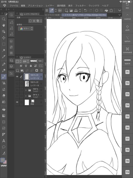Click the layer opacity slider bar

click(34, 61)
